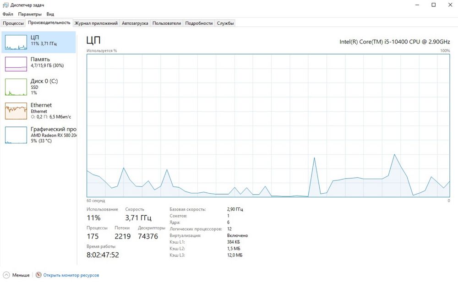This screenshot has height=283, width=458.
Task: Collapse details with the Меньше arrow icon
Action: [x=6, y=275]
